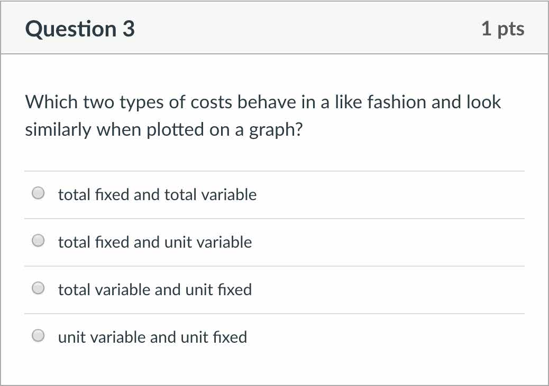Screen dimensions: 549x386
Task: Pick the "total variable and unit fixed" radio button
Action: tap(38, 289)
